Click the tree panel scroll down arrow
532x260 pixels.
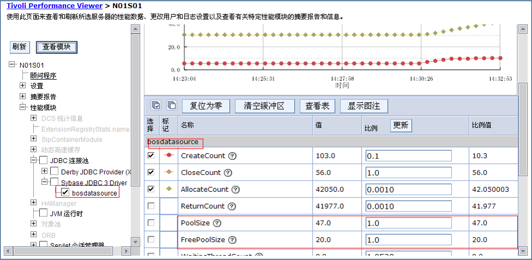[x=135, y=241]
